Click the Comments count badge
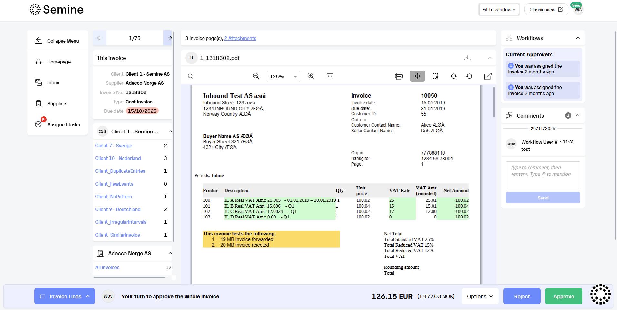Screen dimensions: 617x310 568,115
